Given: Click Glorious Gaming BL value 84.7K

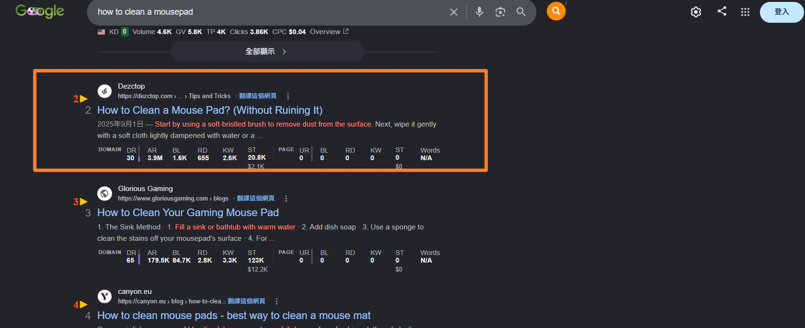Looking at the screenshot, I should [x=182, y=260].
